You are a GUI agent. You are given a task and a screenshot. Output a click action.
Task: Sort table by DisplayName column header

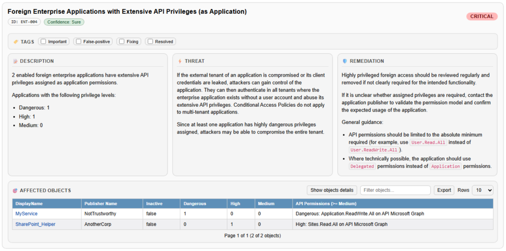(29, 204)
